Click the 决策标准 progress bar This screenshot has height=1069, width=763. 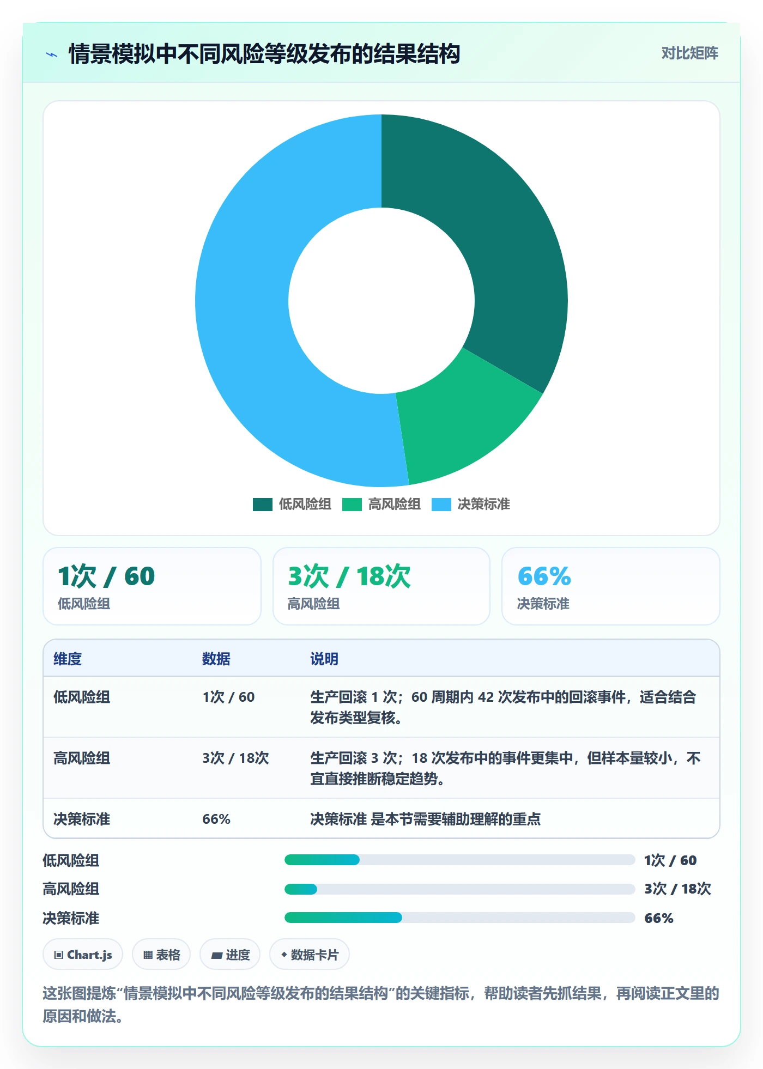pyautogui.click(x=459, y=918)
